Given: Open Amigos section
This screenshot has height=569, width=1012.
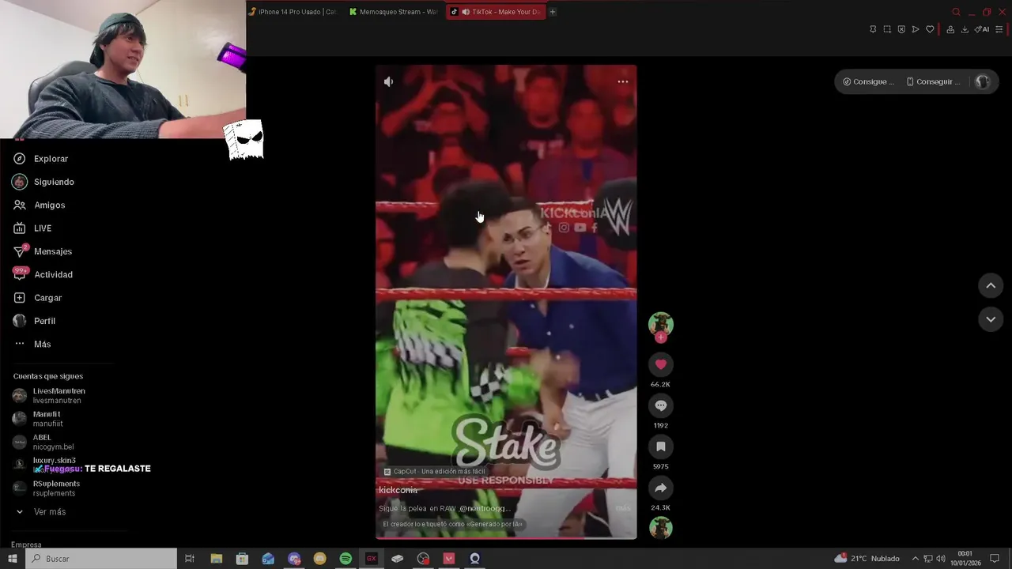Looking at the screenshot, I should pos(40,205).
